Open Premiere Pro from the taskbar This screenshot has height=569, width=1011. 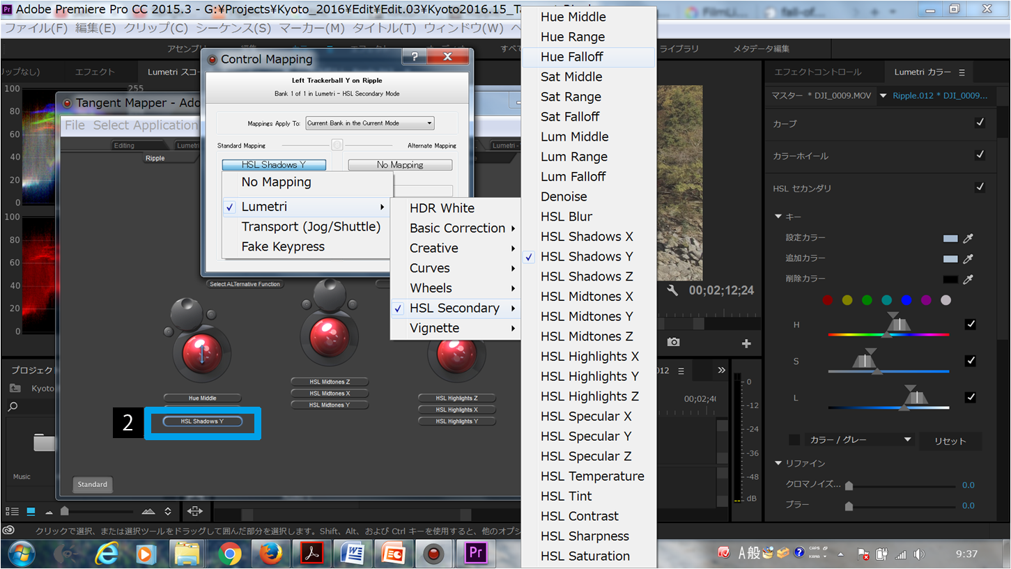tap(476, 554)
